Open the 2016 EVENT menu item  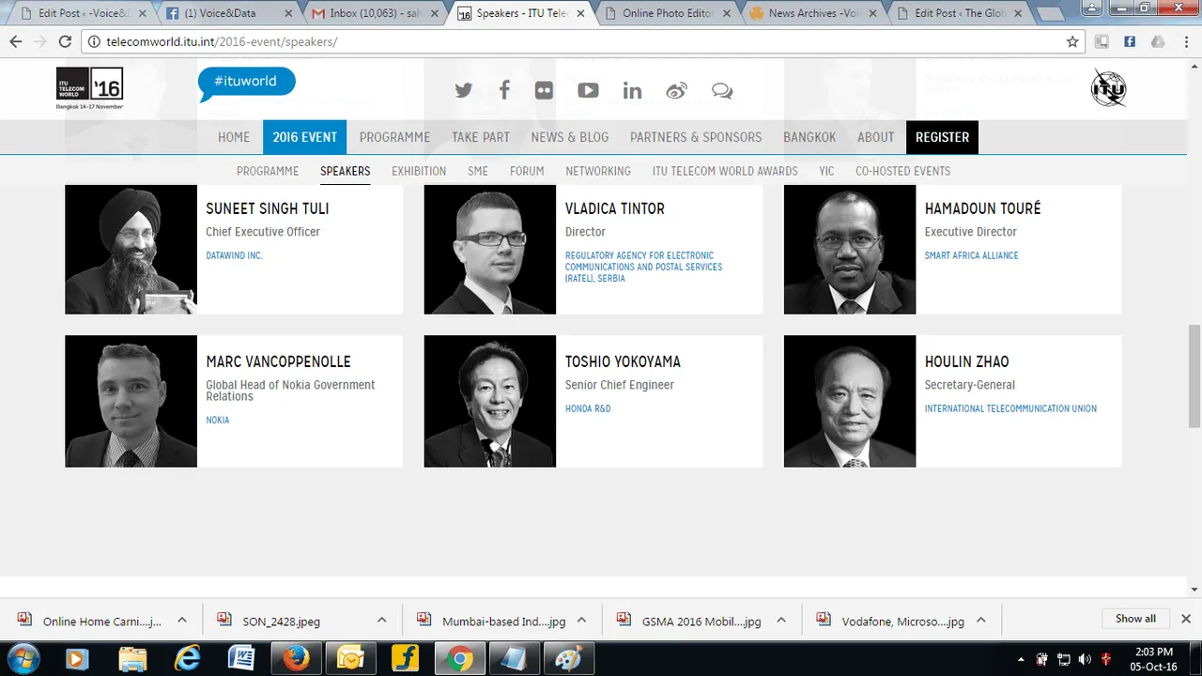(304, 137)
